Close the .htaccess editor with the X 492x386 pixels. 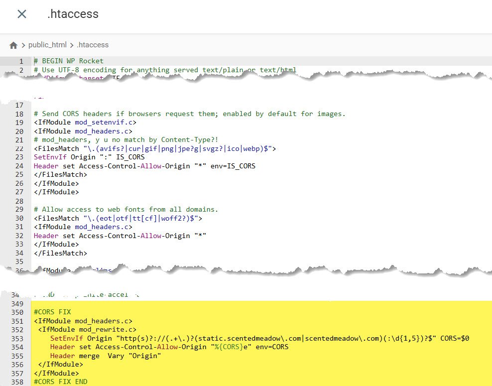[21, 14]
